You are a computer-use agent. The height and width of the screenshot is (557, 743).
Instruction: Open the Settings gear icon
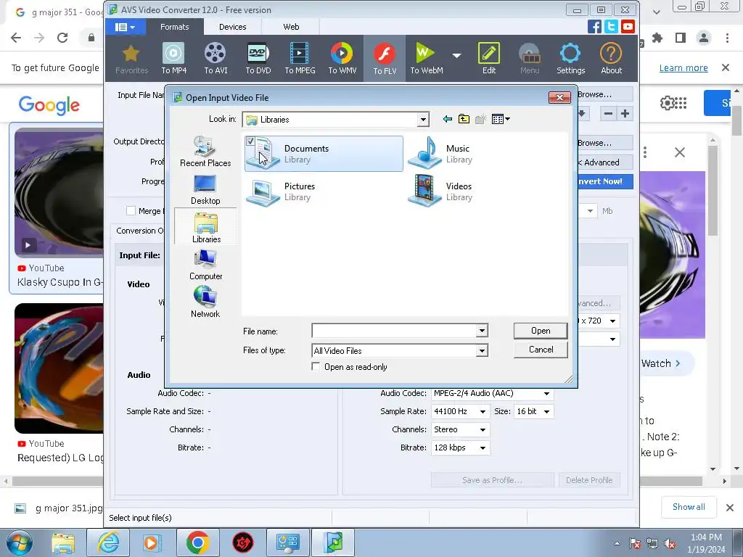pos(570,58)
